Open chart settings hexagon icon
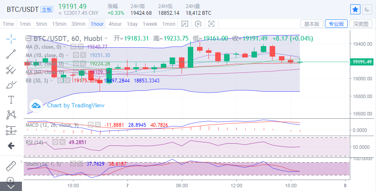This screenshot has width=376, height=191. point(198,24)
